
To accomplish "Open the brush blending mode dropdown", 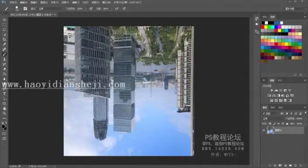I will 51,9.
